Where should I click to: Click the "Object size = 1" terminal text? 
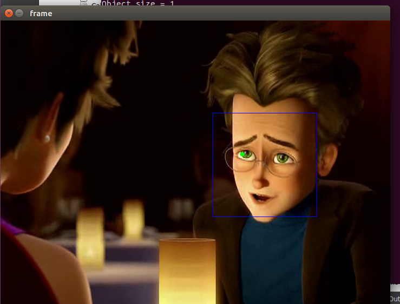coord(138,3)
